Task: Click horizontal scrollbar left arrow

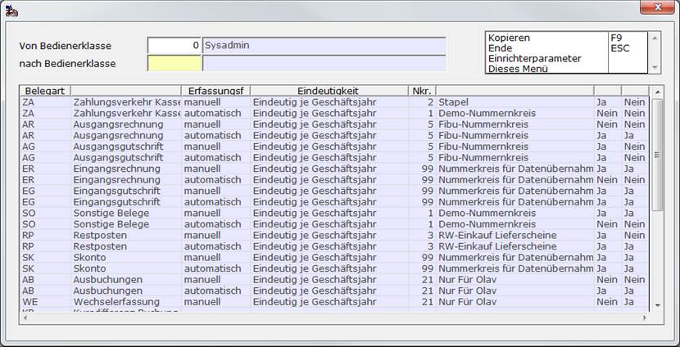Action: [x=25, y=318]
